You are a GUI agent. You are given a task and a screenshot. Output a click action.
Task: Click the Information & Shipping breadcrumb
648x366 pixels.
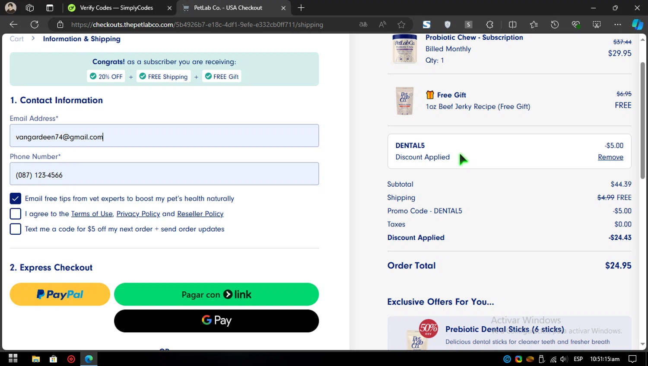point(82,39)
